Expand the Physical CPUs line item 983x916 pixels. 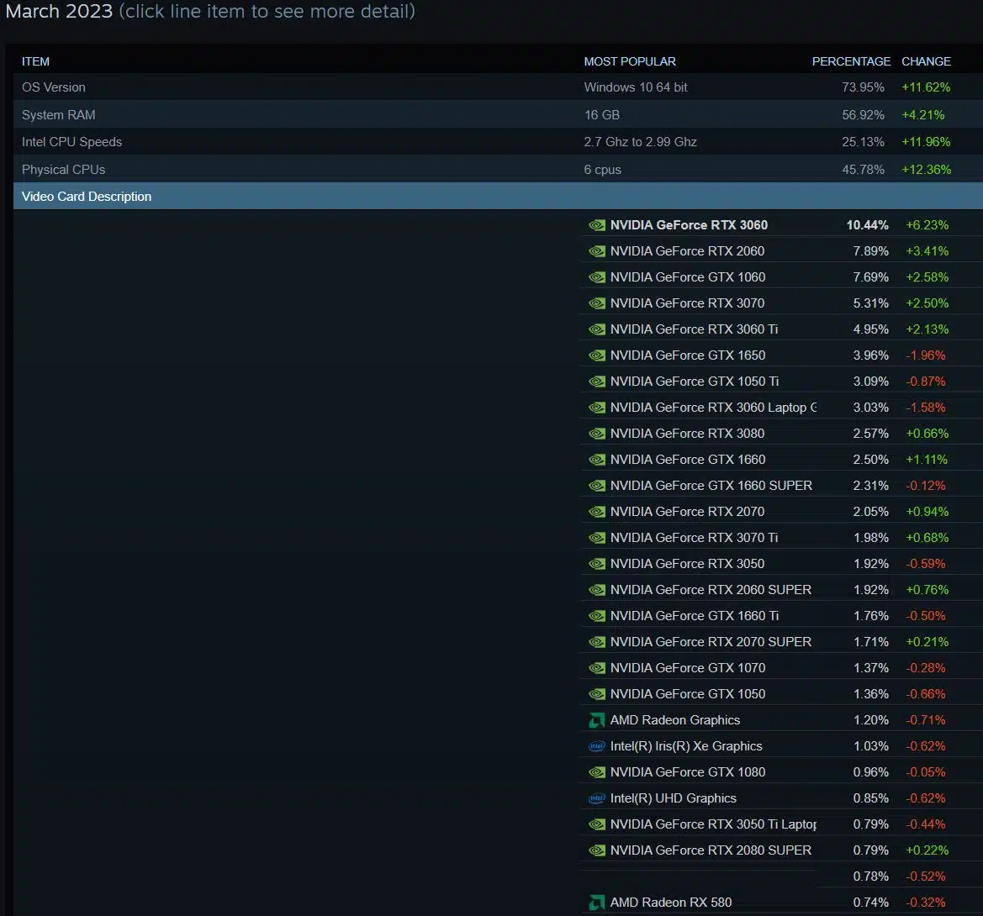498,169
